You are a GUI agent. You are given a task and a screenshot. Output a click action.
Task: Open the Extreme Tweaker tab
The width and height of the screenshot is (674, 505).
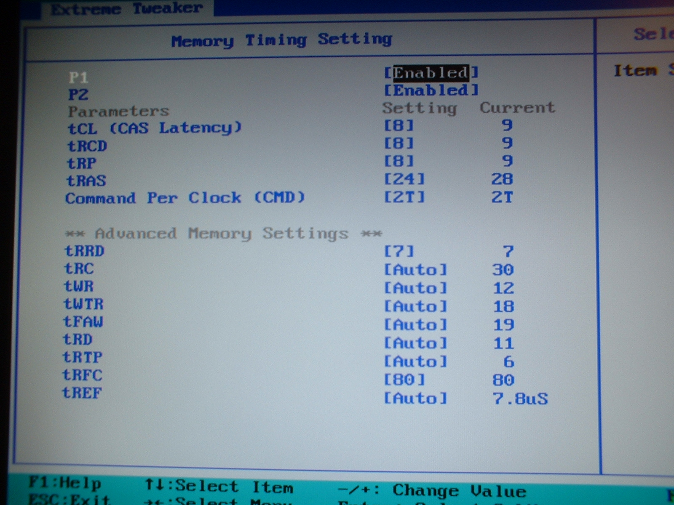127,8
